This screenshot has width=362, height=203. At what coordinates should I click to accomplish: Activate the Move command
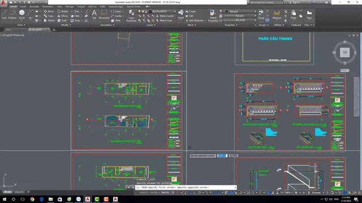pos(49,11)
